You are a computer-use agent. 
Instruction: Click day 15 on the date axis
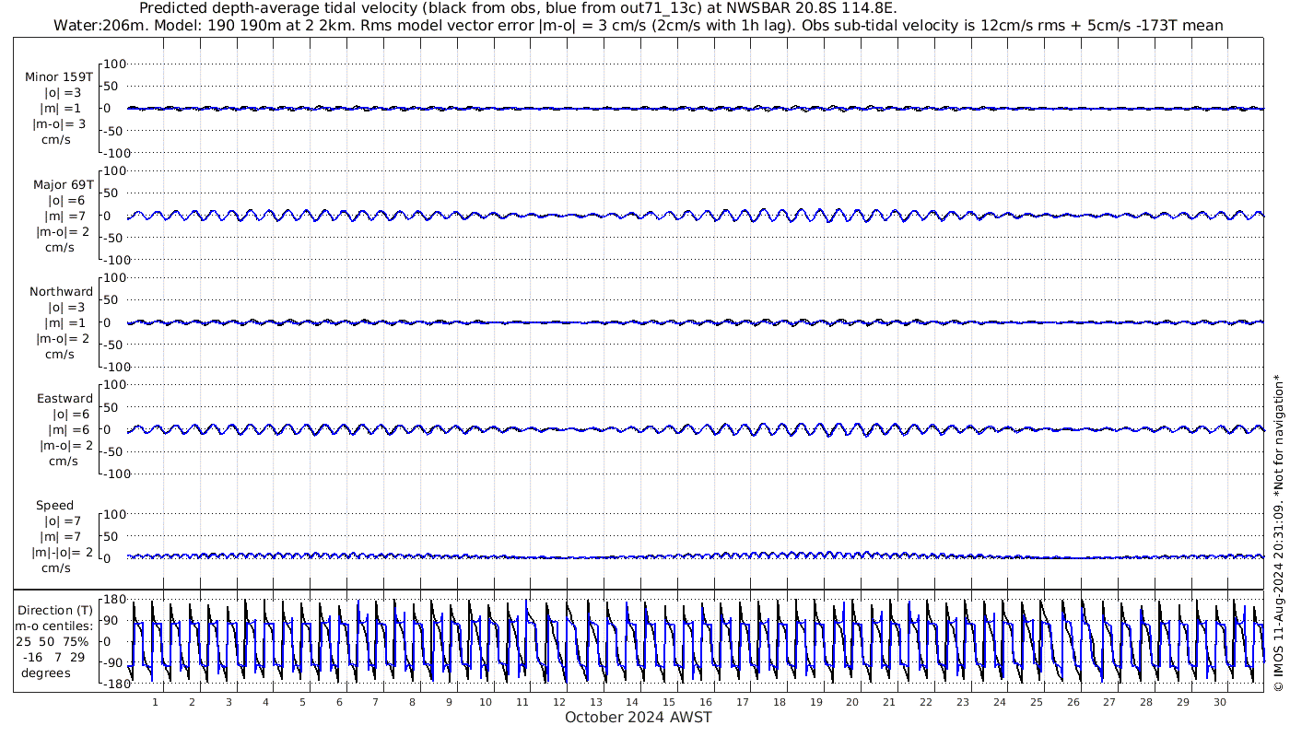click(669, 702)
